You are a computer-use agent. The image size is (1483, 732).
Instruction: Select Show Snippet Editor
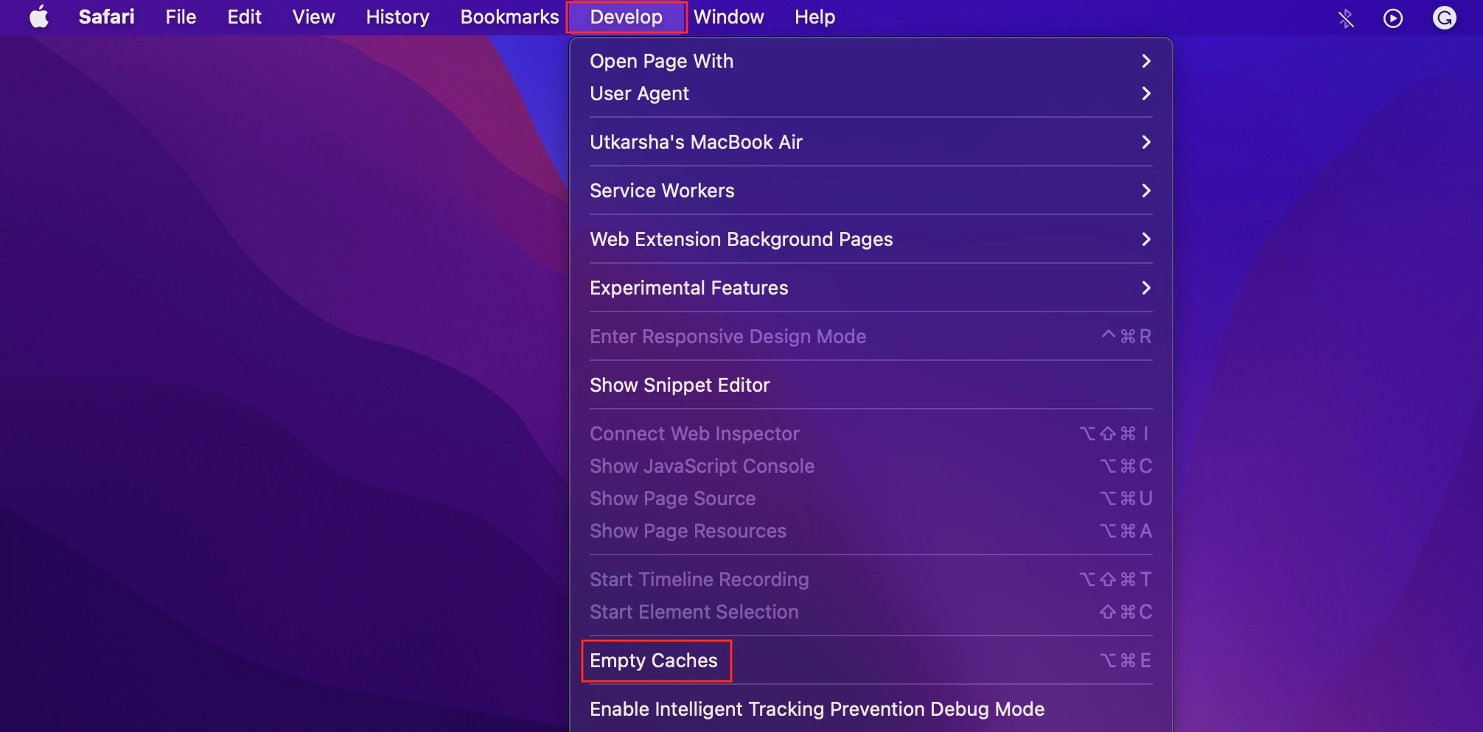coord(870,385)
